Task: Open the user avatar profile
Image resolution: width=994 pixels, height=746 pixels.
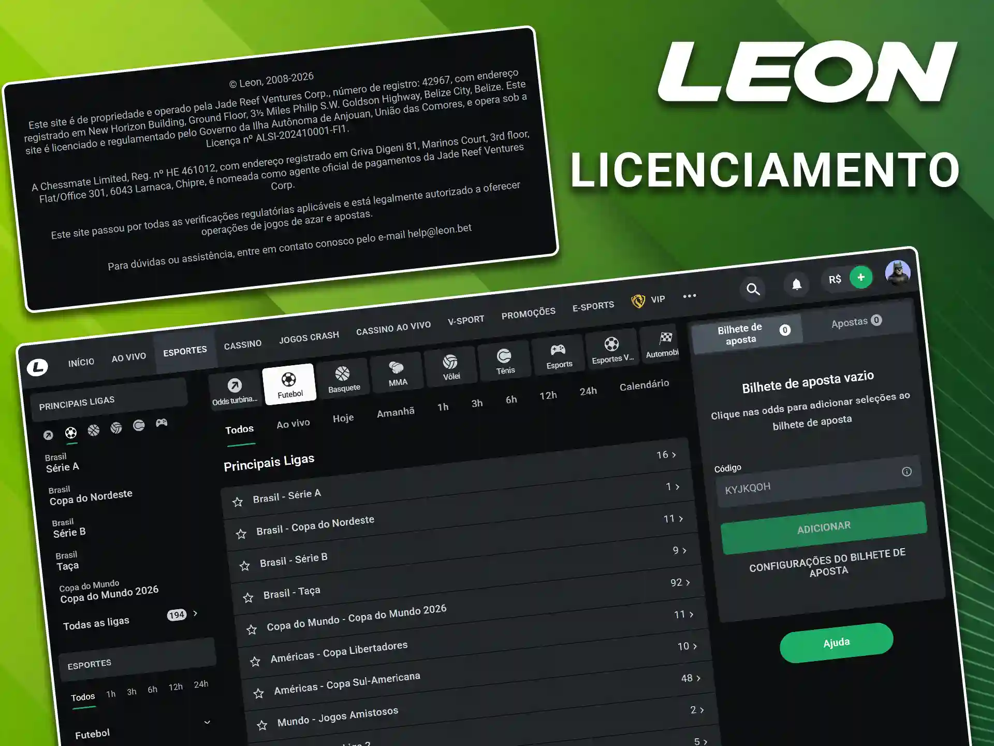Action: (x=898, y=272)
